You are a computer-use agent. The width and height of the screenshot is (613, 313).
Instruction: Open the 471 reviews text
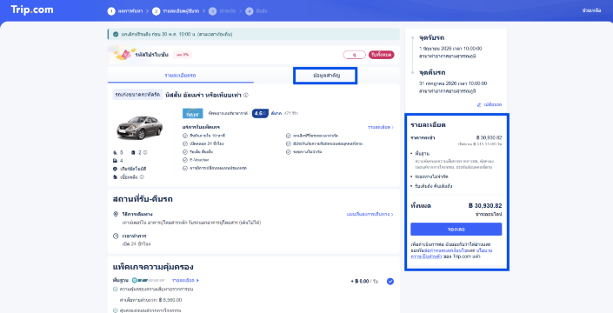[x=291, y=113]
